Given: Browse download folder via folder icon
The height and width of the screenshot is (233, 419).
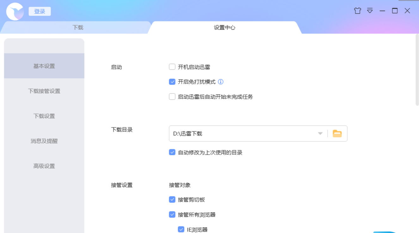Looking at the screenshot, I should (x=337, y=133).
